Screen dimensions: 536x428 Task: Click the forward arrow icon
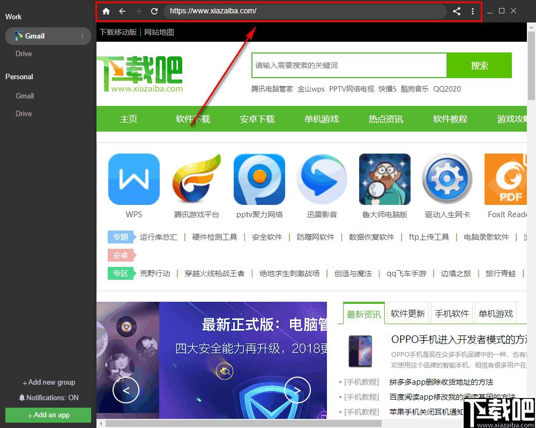point(138,11)
